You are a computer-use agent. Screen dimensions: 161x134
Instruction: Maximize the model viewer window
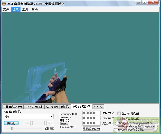(x=144, y=2)
